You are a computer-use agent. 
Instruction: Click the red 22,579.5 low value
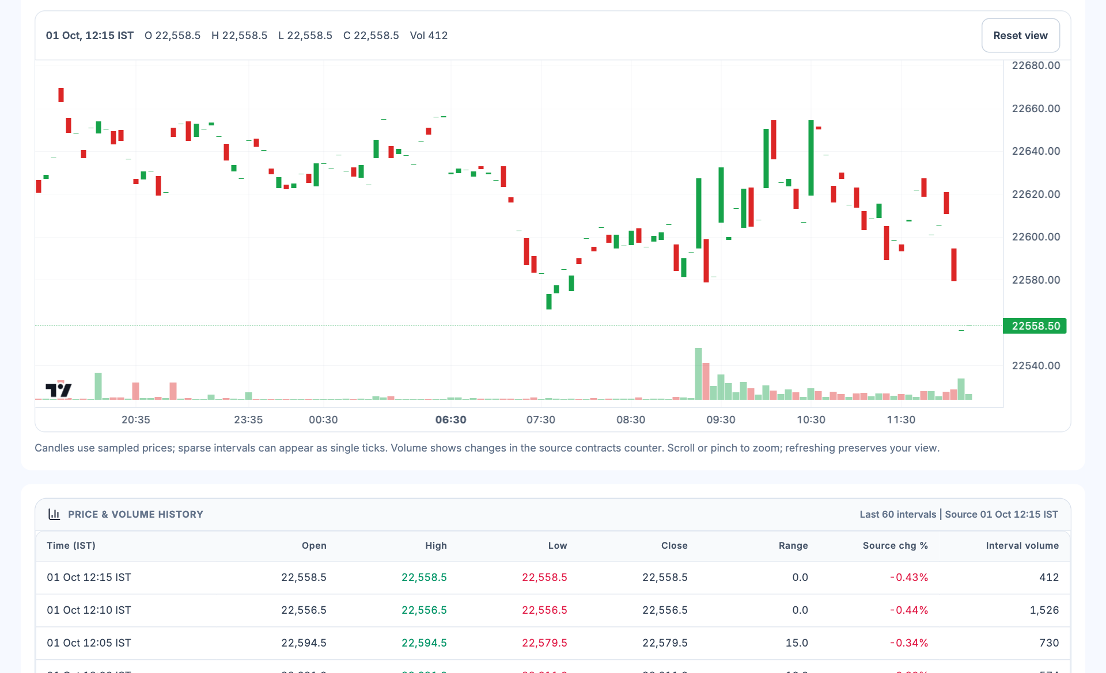point(544,643)
